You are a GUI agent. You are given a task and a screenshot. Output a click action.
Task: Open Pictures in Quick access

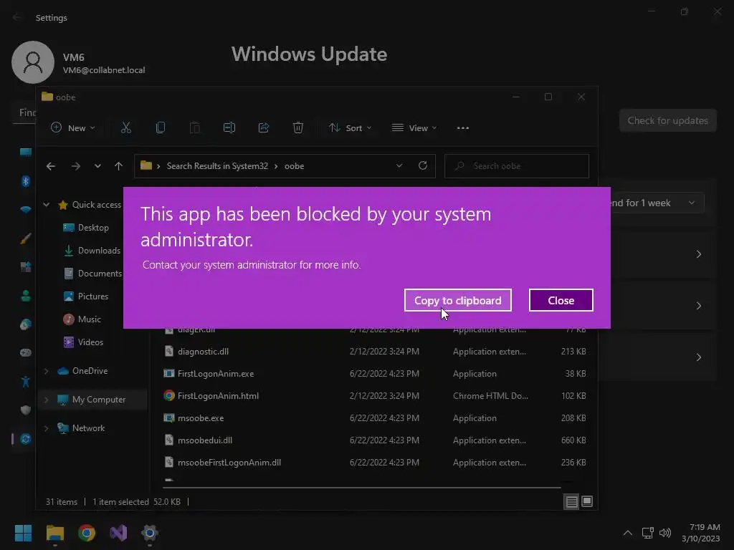pos(92,296)
